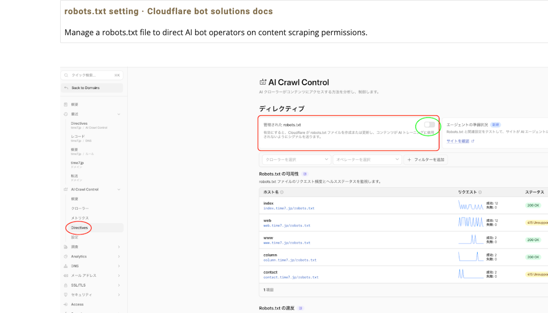
Task: Click the 415 status badge for contact row
Action: coord(537,274)
